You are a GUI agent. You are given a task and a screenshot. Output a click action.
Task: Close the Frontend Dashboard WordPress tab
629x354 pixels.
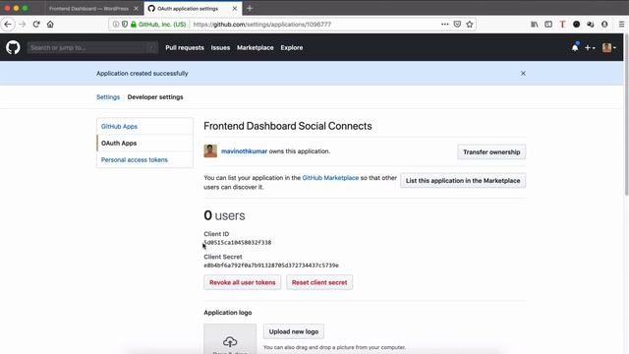click(x=136, y=8)
